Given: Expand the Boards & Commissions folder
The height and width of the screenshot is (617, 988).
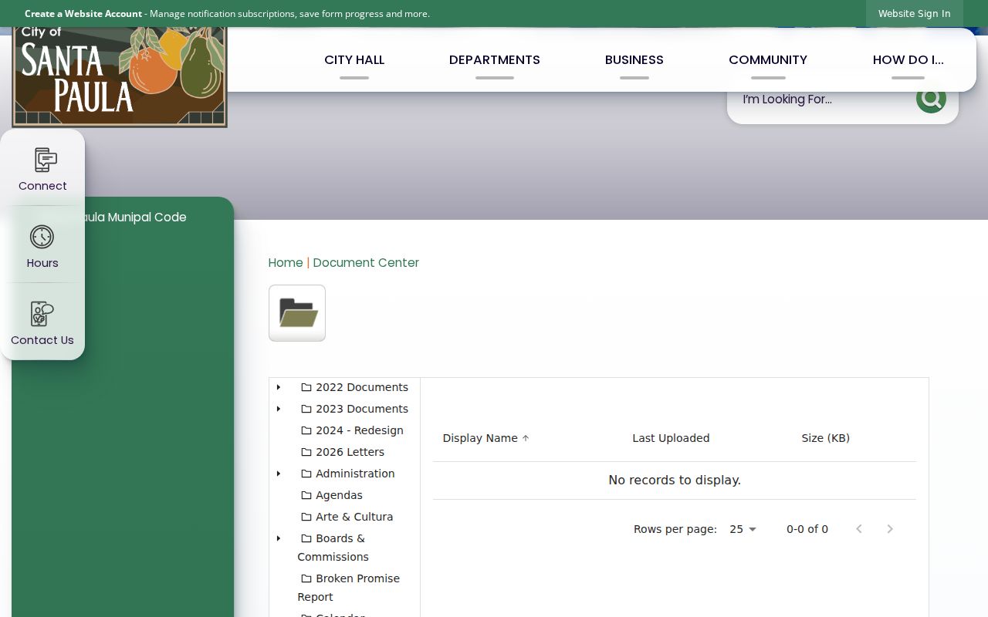Looking at the screenshot, I should pos(279,538).
